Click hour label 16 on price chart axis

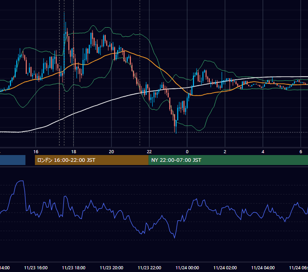[36, 152]
